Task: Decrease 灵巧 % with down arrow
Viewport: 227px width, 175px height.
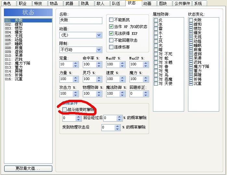Action: coord(99,80)
